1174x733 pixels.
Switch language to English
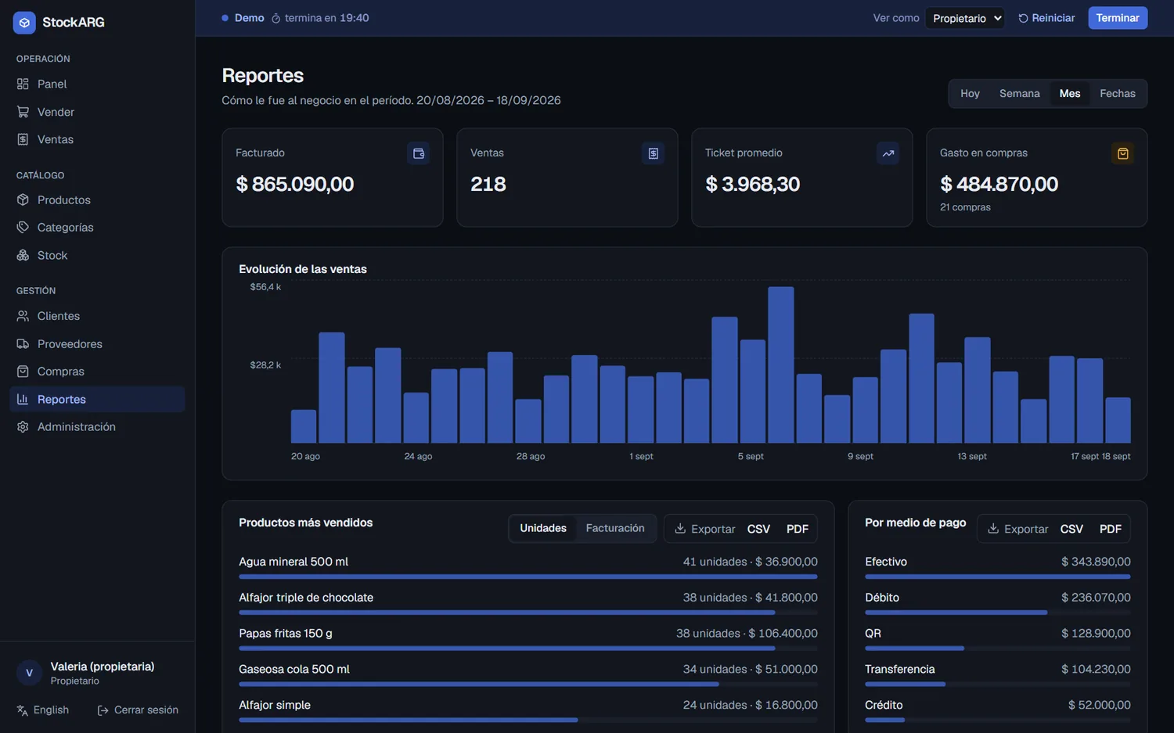(x=43, y=710)
